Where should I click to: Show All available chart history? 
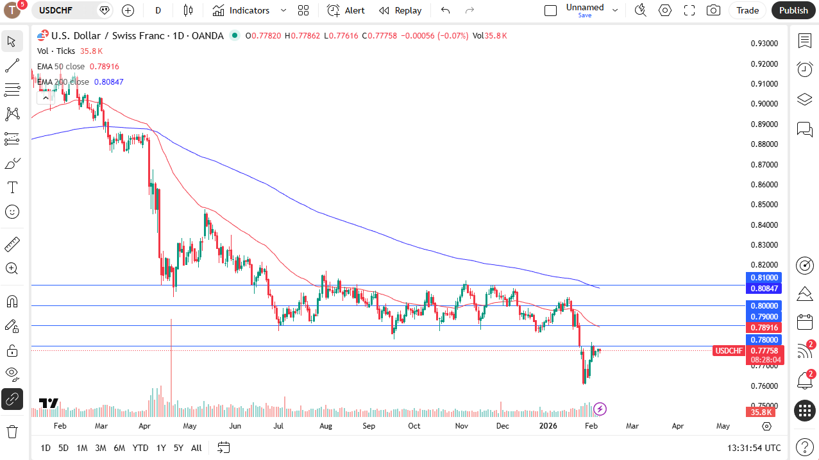tap(196, 448)
